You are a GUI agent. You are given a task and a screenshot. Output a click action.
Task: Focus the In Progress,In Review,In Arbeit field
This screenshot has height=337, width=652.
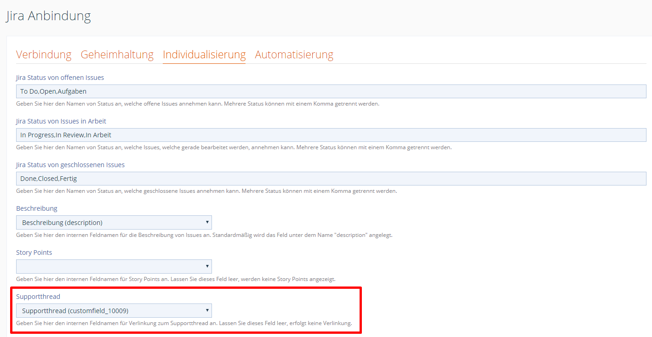coord(331,135)
